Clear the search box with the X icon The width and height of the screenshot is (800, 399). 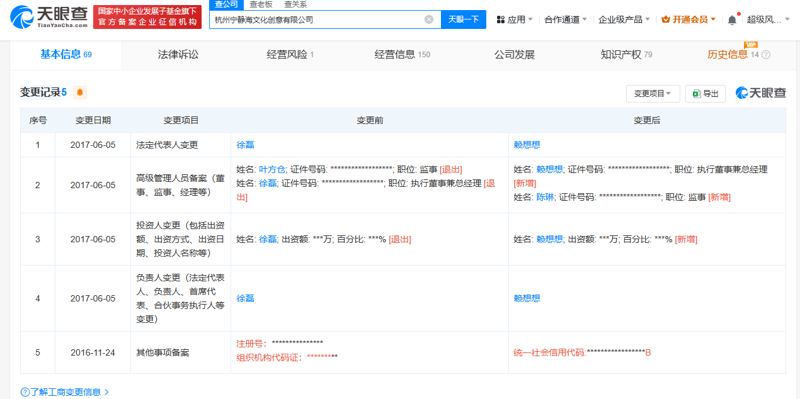[x=430, y=19]
